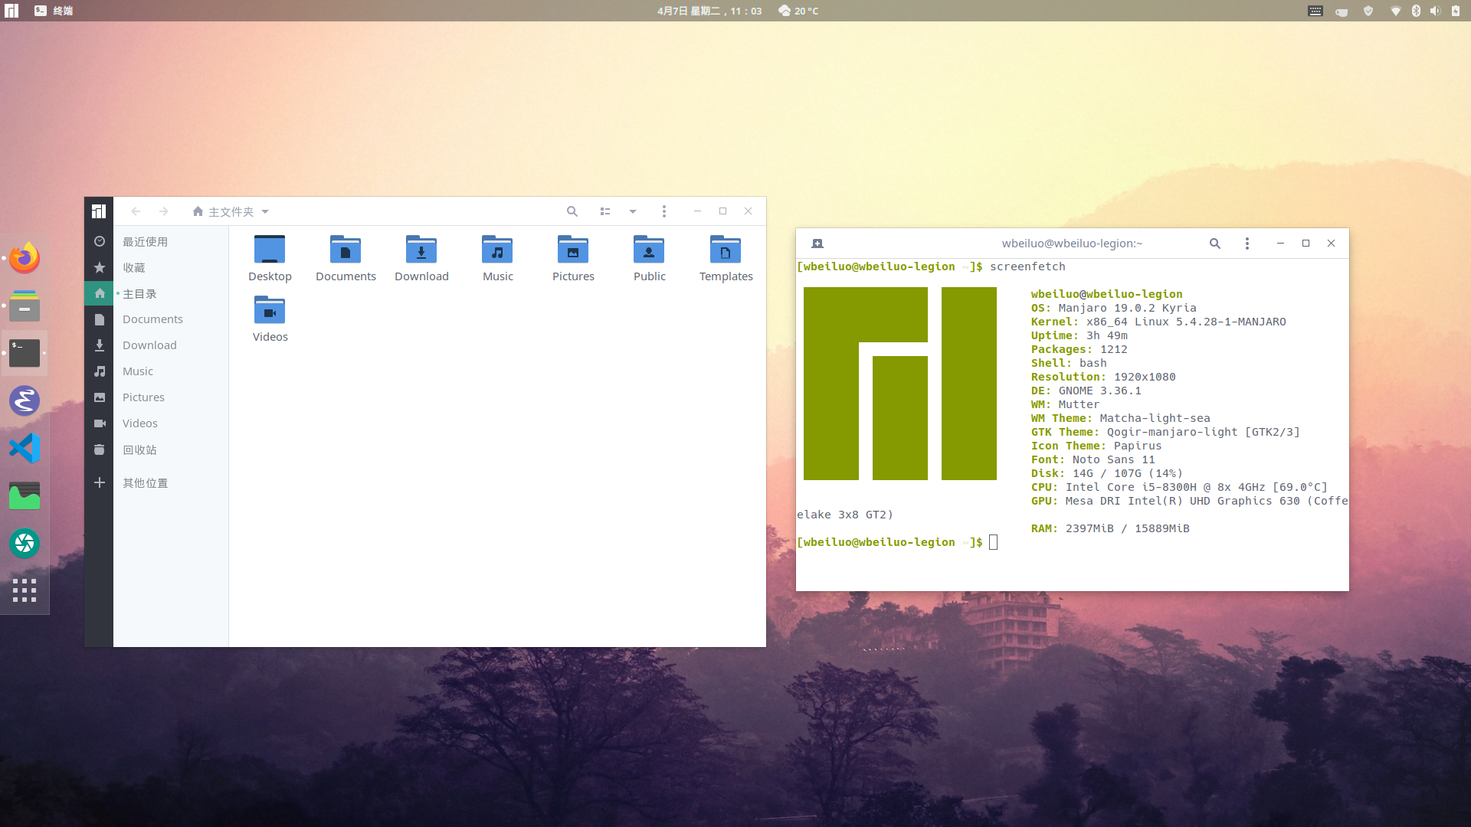Viewport: 1471px width, 827px height.
Task: Click new tab icon in terminal header
Action: (x=817, y=244)
